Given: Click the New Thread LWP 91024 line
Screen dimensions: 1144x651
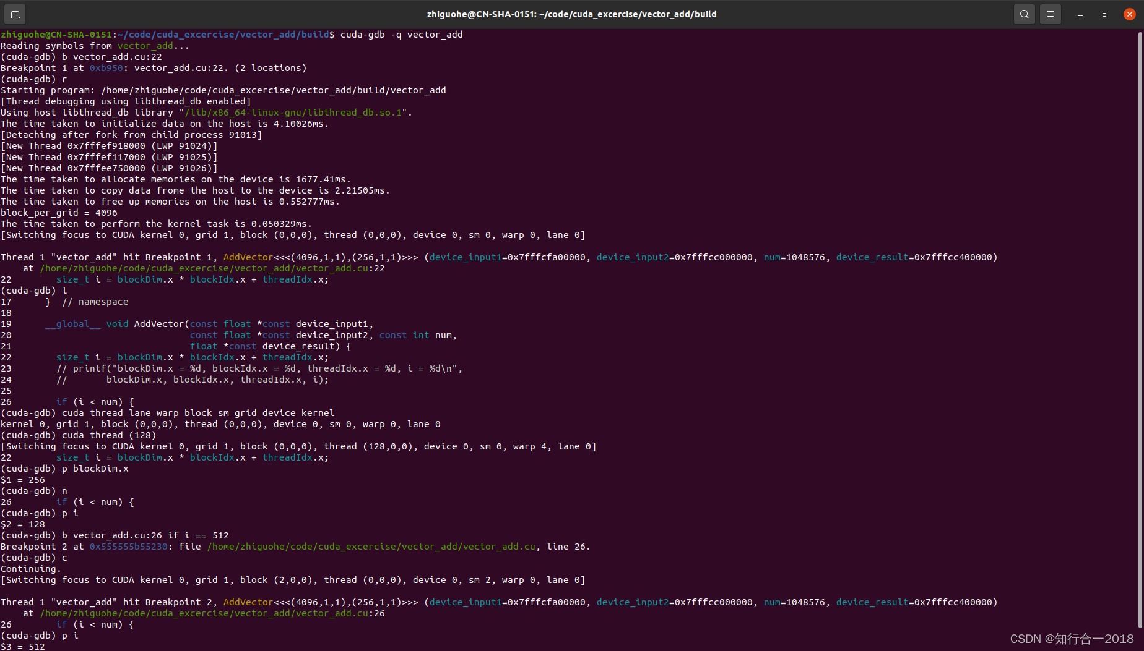Looking at the screenshot, I should point(110,146).
